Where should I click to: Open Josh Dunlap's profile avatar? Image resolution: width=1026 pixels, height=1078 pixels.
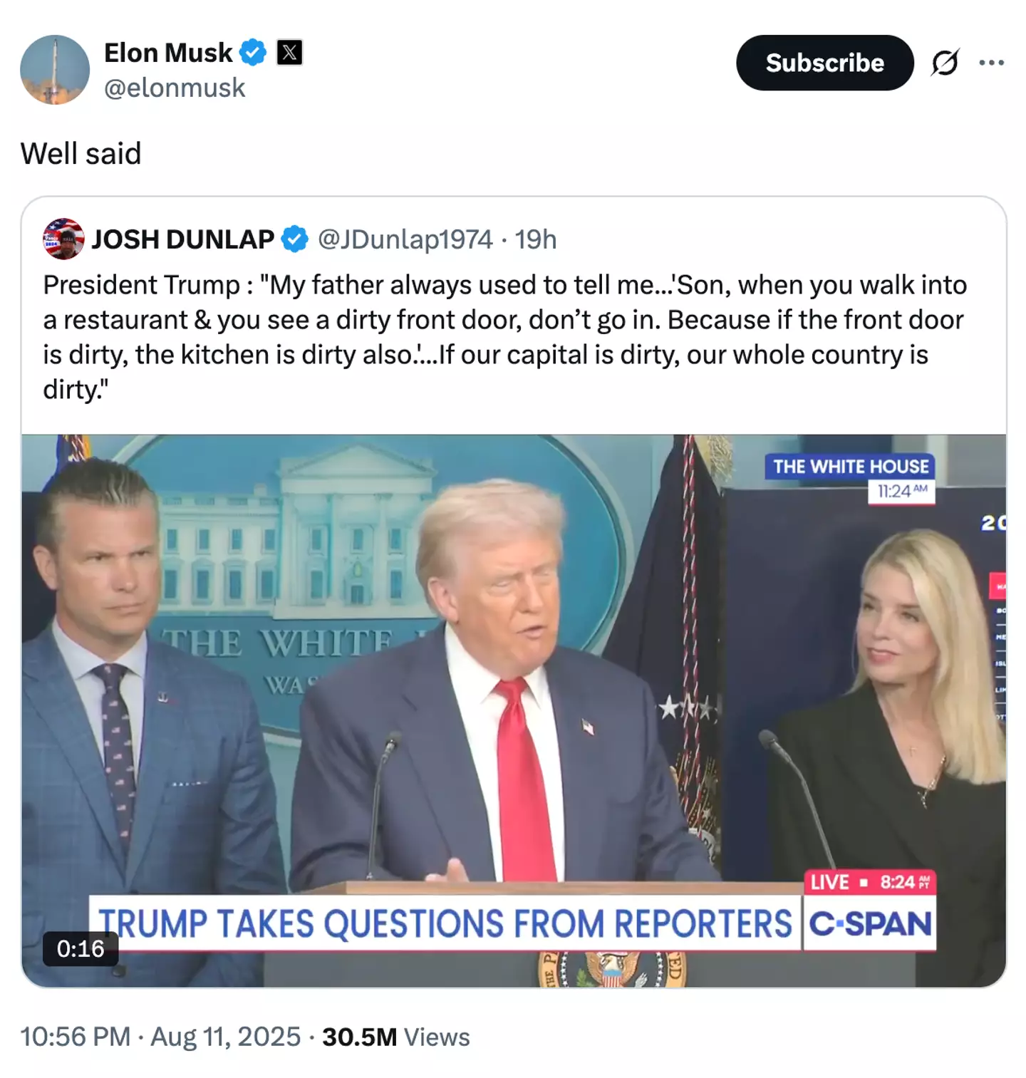63,239
